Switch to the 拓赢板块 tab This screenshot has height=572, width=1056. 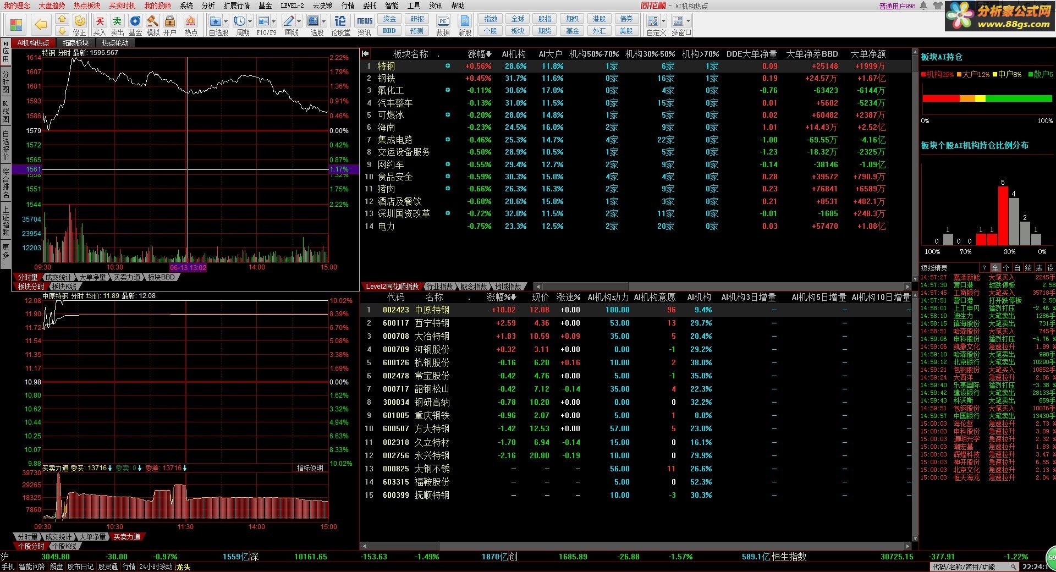pos(75,43)
